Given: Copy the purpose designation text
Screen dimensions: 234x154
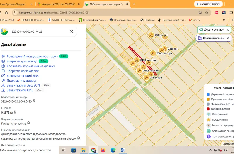Looking at the screenshot, I should pos(78,138).
